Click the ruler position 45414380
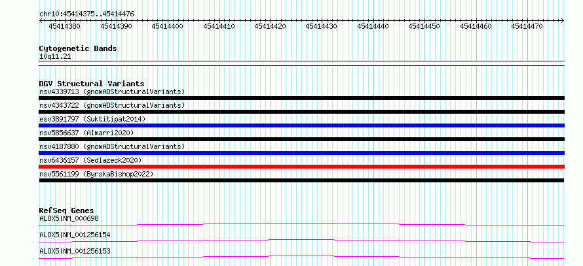This screenshot has width=583, height=266. coord(64,26)
